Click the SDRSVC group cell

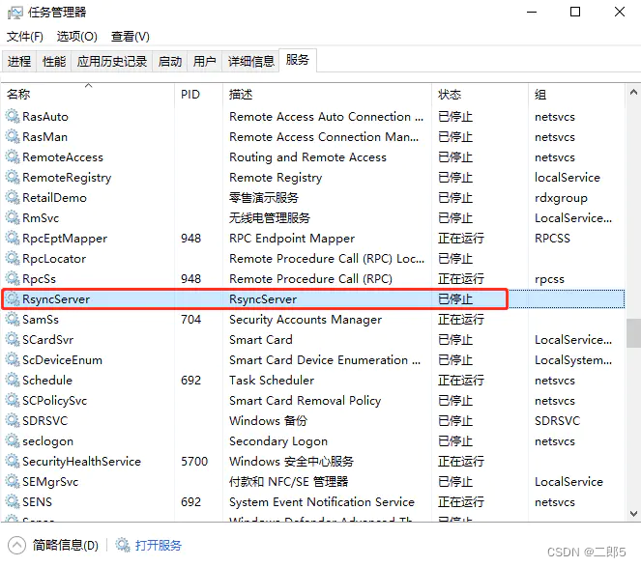tap(557, 421)
